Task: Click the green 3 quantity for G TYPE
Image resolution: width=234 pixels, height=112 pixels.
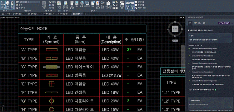Action: (x=128, y=101)
